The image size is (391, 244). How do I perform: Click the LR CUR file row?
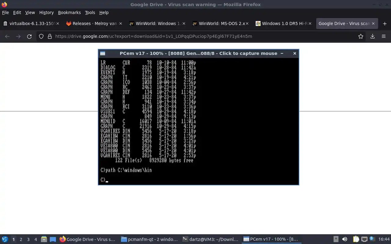(148, 63)
